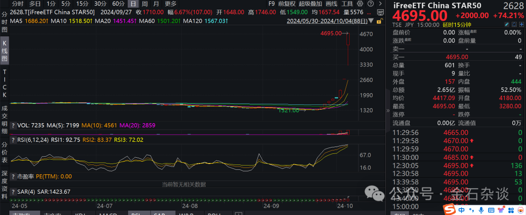526x215 pixels.
Task: Click the 画线 draw line button
Action: 332,3
